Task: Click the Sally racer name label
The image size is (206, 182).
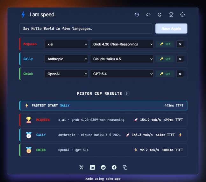Action: (x=28, y=59)
